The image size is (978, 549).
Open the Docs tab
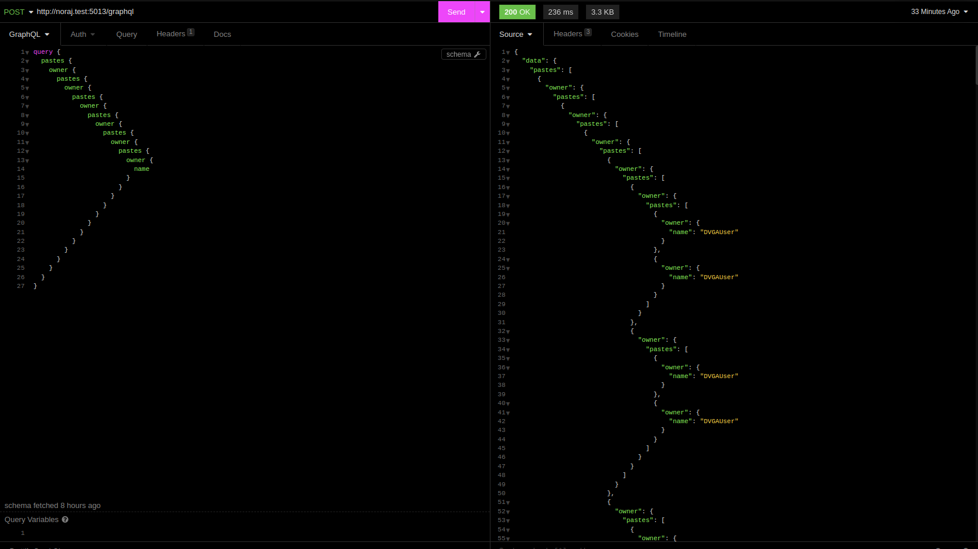pyautogui.click(x=222, y=35)
